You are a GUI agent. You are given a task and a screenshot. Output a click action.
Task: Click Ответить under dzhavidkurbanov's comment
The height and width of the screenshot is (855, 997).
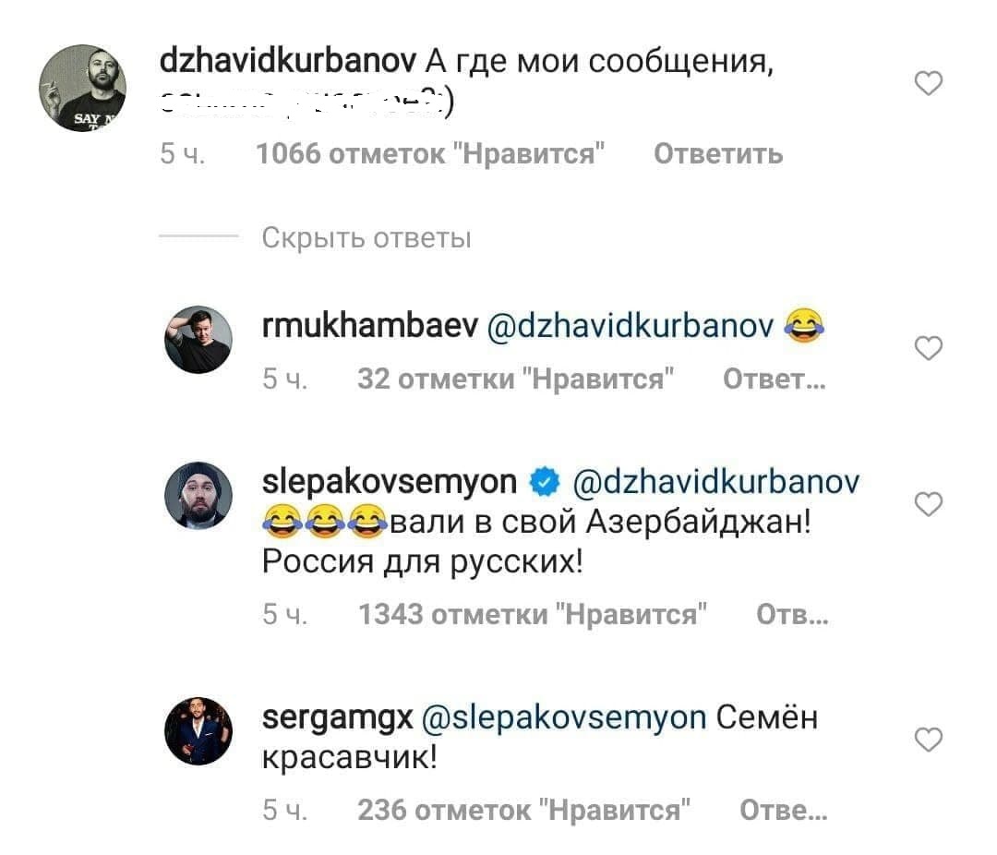(718, 154)
